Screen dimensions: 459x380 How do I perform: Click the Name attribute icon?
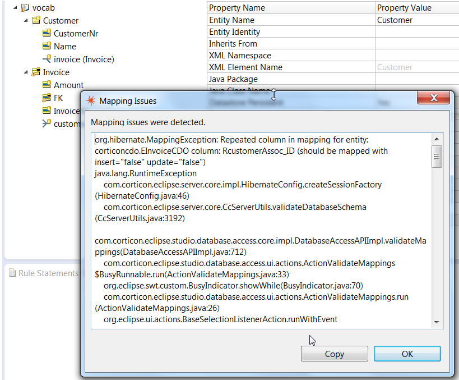[47, 47]
